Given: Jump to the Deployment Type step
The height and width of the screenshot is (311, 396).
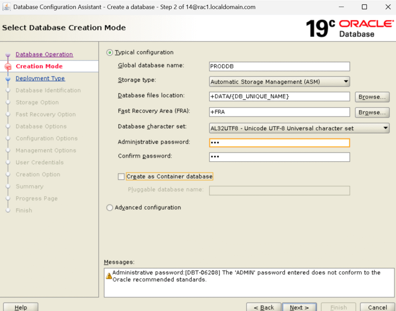Looking at the screenshot, I should click(x=40, y=78).
